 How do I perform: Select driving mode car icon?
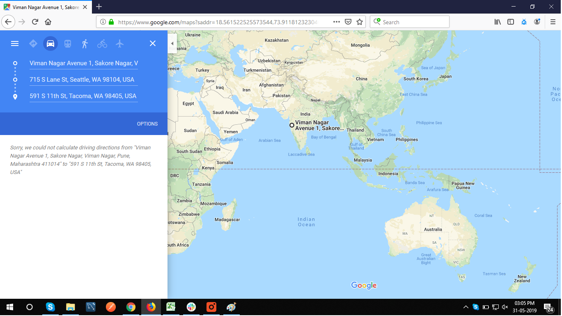[x=50, y=44]
